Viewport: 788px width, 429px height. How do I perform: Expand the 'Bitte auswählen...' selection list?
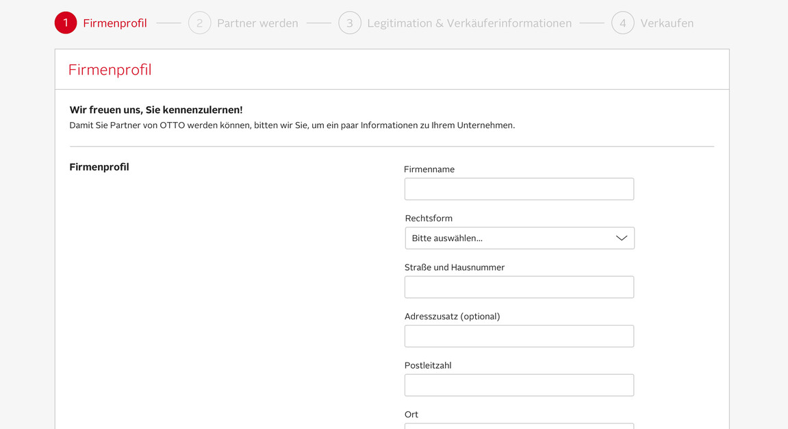(x=518, y=238)
